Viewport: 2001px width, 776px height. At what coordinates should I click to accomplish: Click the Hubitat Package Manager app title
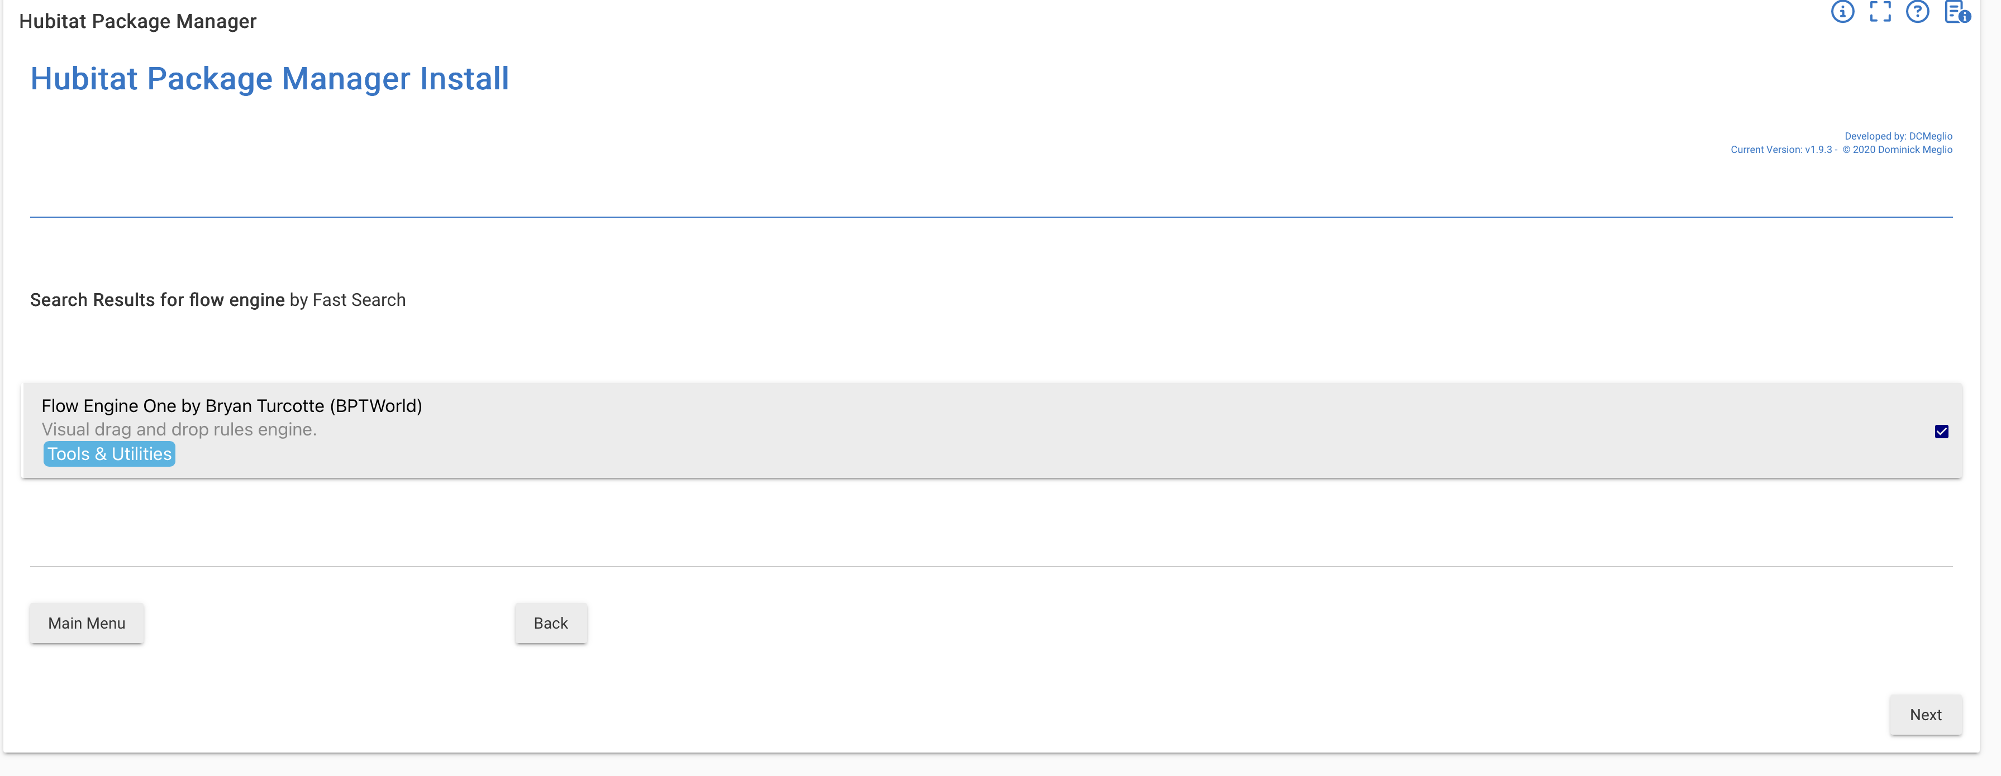click(137, 21)
